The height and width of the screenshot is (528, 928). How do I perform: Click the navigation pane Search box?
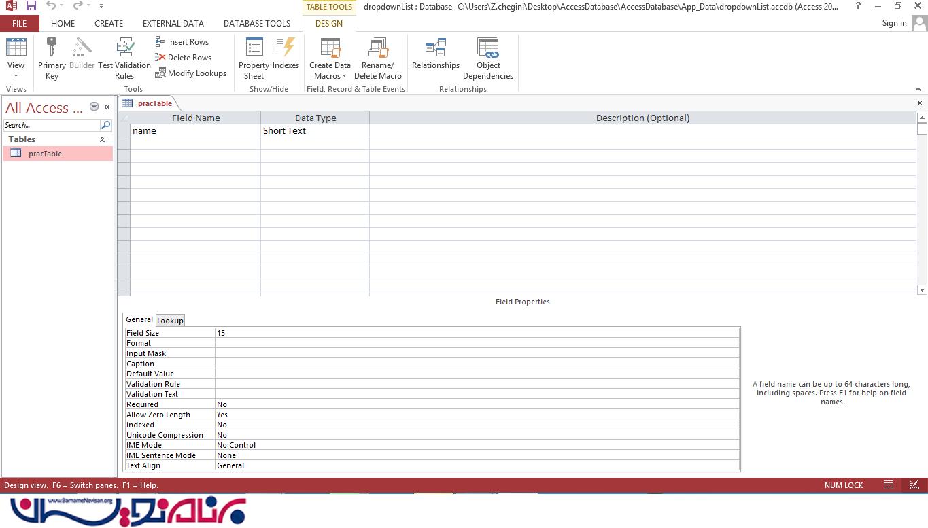tap(52, 125)
